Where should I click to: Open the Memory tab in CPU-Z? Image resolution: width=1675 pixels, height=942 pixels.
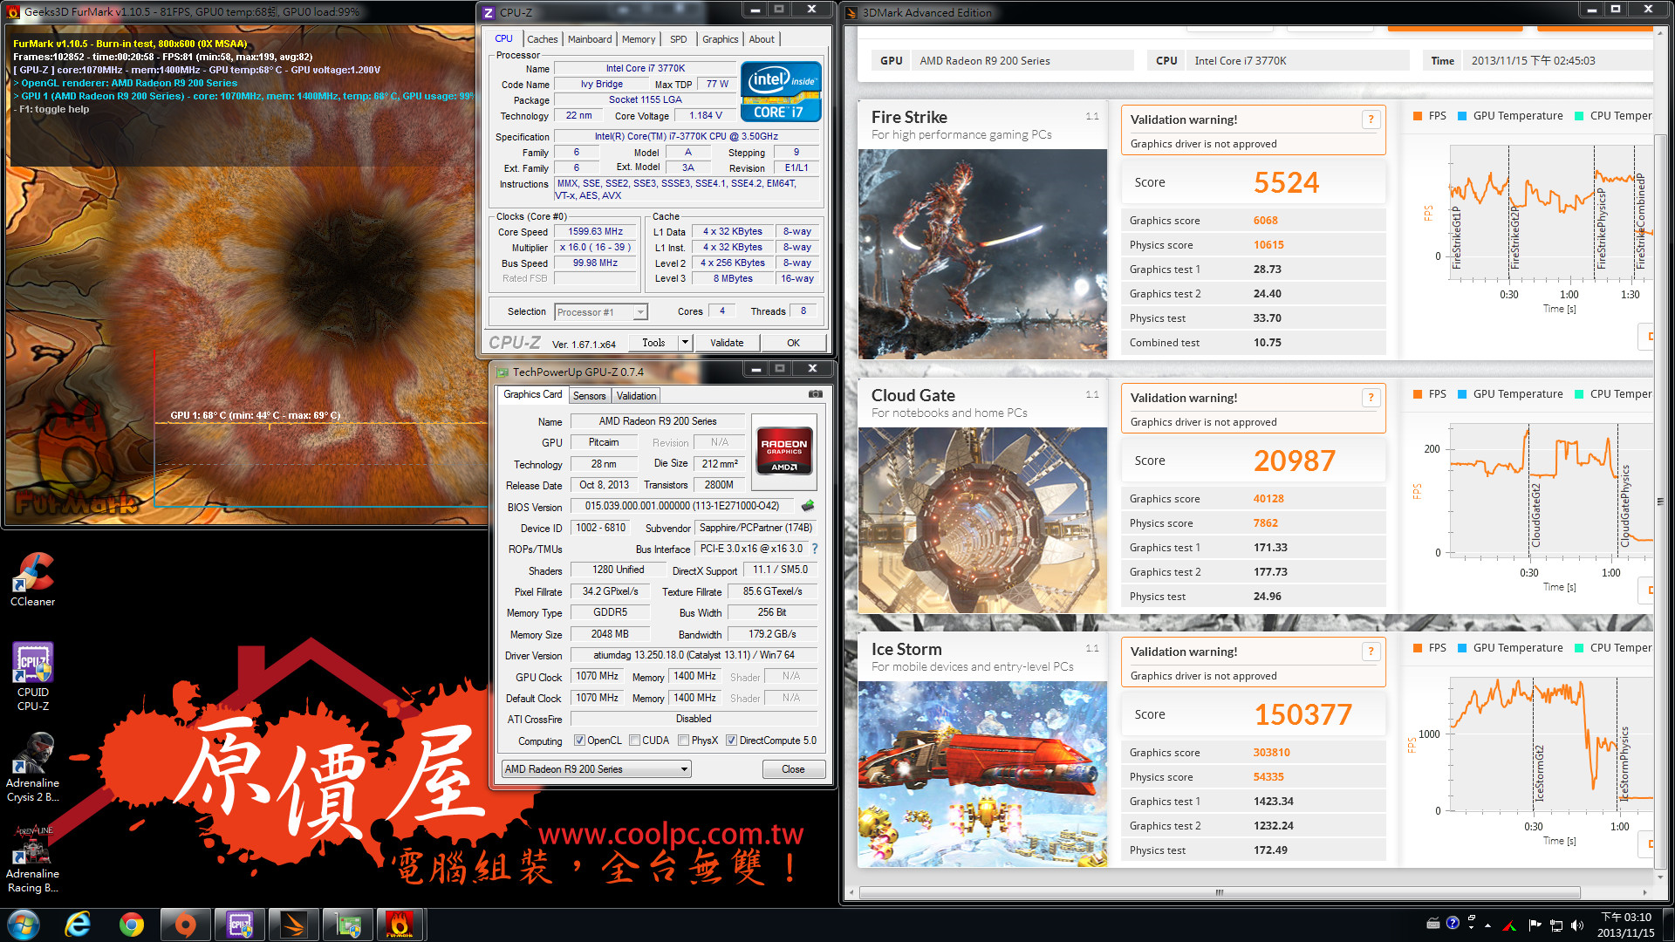pos(639,39)
